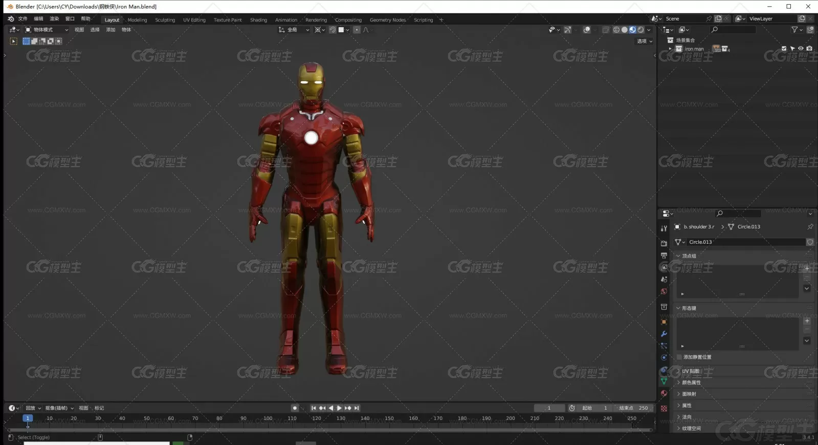Image resolution: width=818 pixels, height=445 pixels.
Task: Open the transform orientation dropdown
Action: pos(294,30)
